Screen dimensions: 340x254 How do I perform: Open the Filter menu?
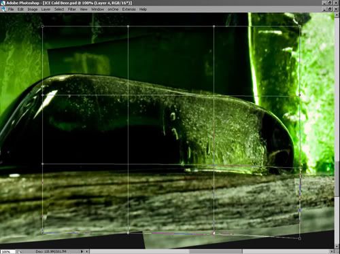(72, 10)
